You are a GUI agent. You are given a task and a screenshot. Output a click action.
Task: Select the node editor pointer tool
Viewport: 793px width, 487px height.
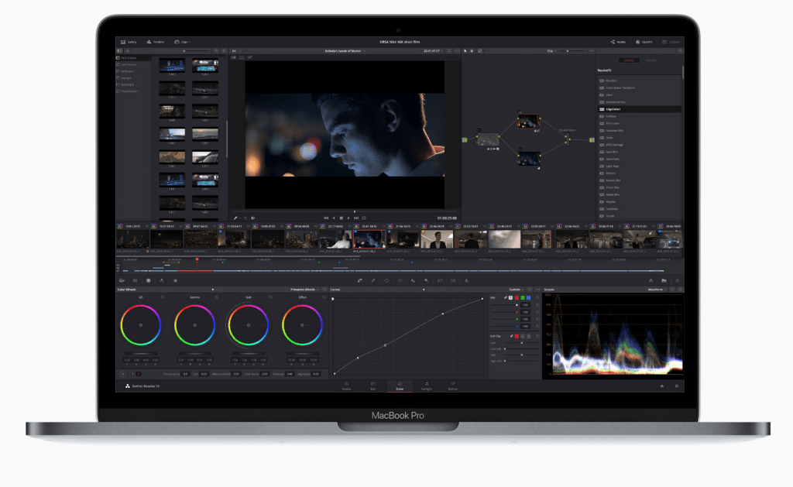point(465,51)
